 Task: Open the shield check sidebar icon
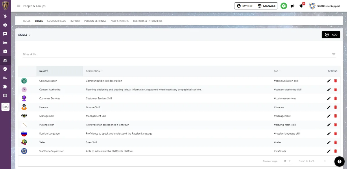pos(5,69)
